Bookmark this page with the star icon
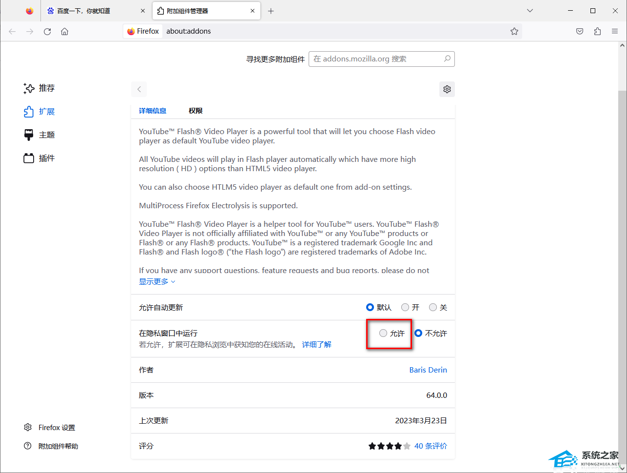The width and height of the screenshot is (627, 473). [514, 31]
